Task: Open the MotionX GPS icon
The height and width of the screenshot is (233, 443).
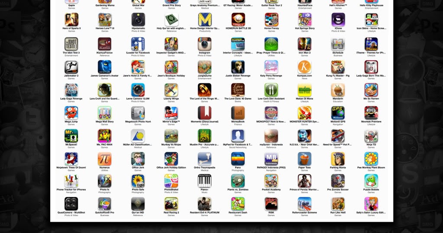Action: (x=338, y=113)
